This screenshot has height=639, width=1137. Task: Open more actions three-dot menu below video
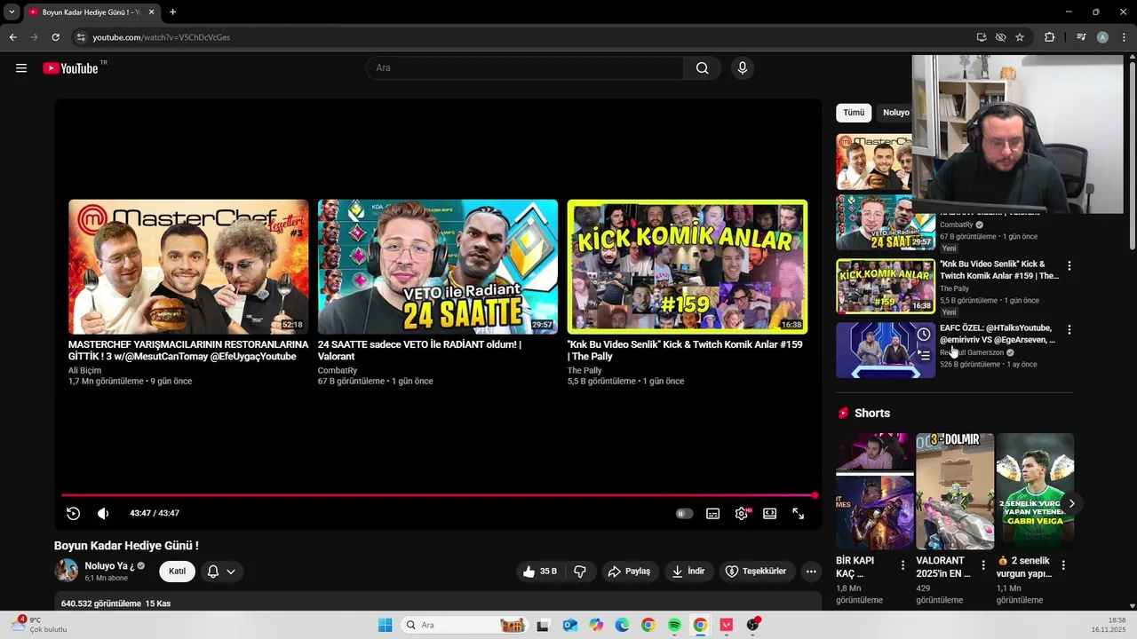[811, 572]
